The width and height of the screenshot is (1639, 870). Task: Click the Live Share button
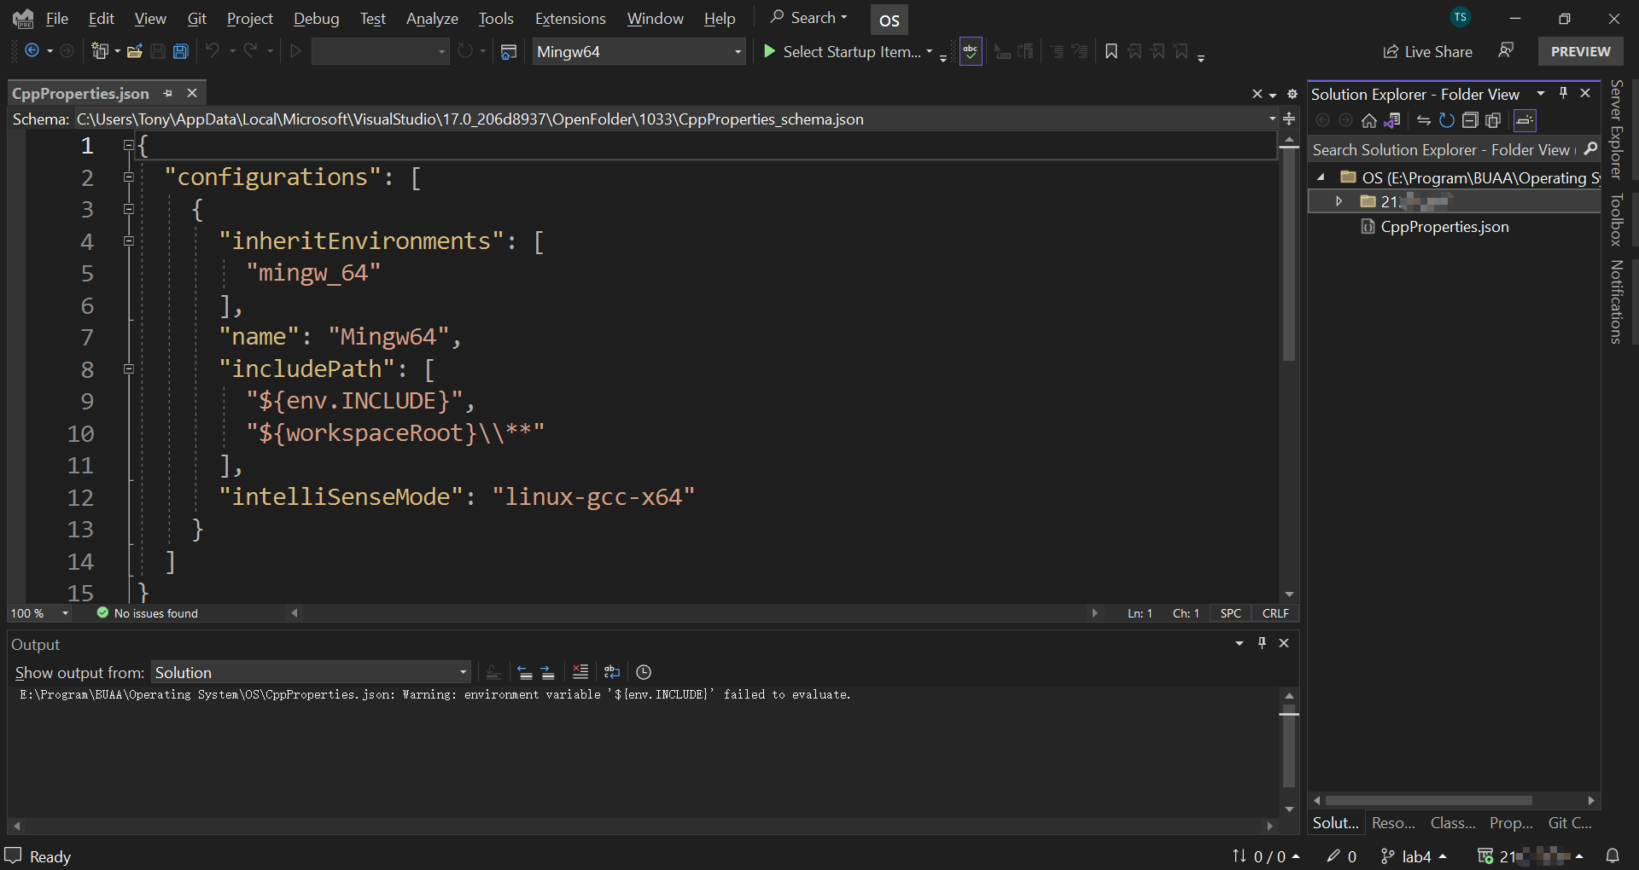tap(1427, 52)
